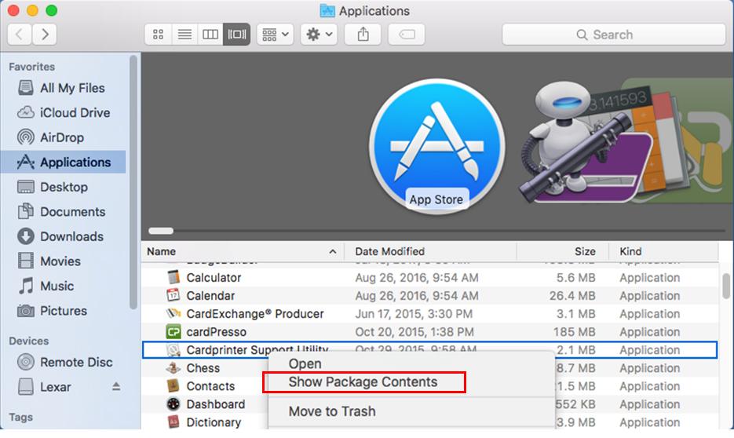Choose Show Package Contents from context menu
Screen dimensions: 734x438
[363, 382]
